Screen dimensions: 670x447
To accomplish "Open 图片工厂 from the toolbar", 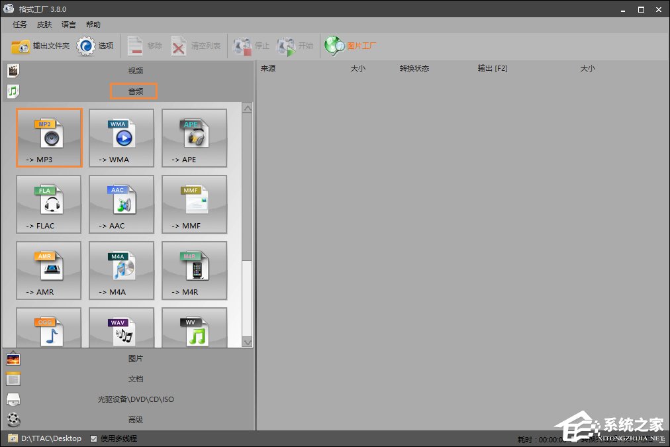I will (352, 46).
